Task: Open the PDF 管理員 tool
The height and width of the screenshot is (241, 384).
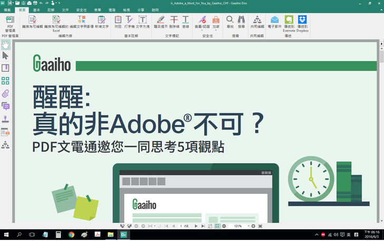Action: 10,24
